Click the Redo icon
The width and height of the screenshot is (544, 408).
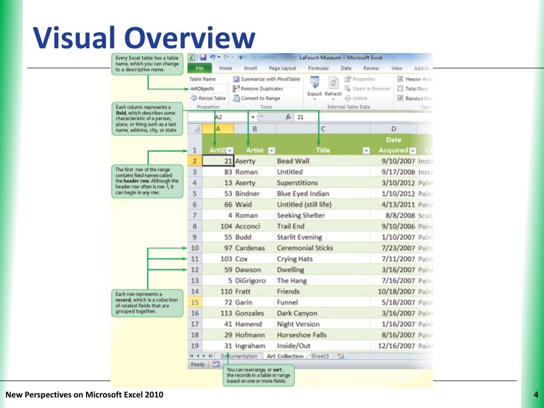(227, 57)
